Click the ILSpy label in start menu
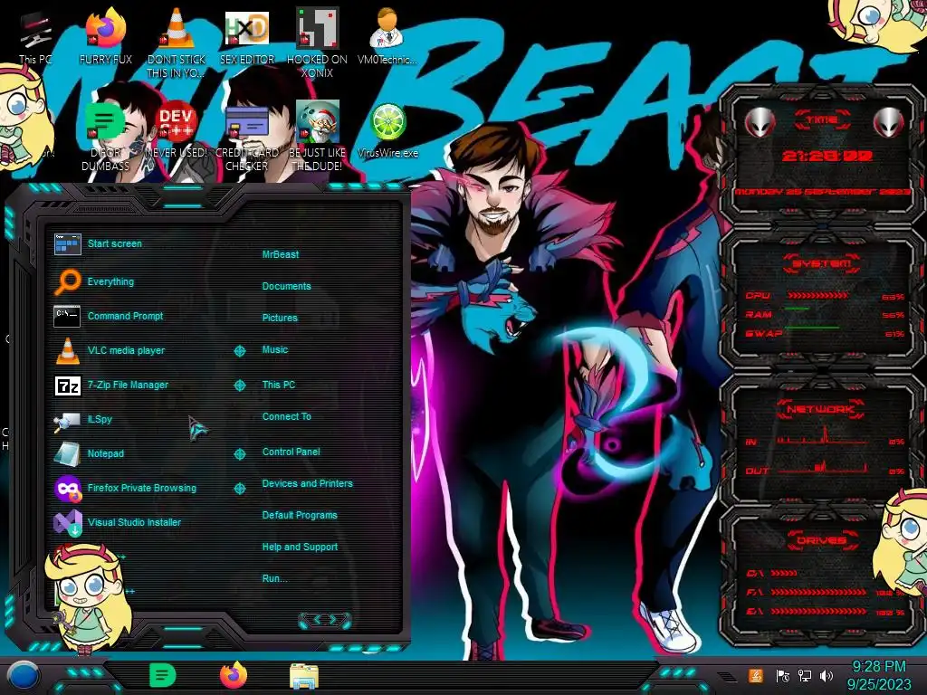Viewport: 927px width, 695px height. coord(100,419)
